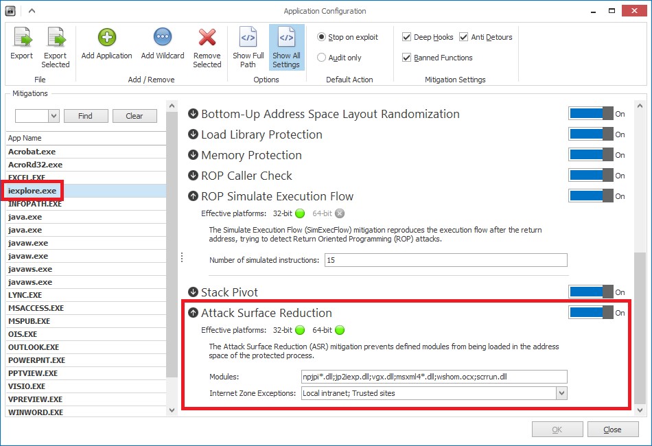Uncheck Deep Hooks checkbox
The height and width of the screenshot is (446, 652).
coord(407,37)
